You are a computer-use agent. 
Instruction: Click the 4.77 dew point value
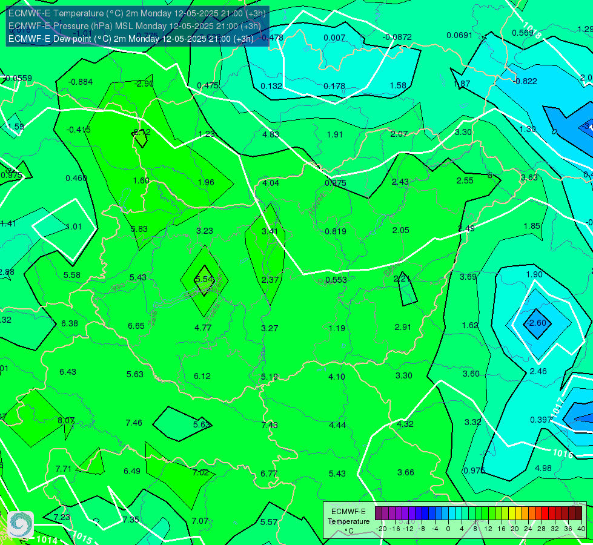click(203, 328)
